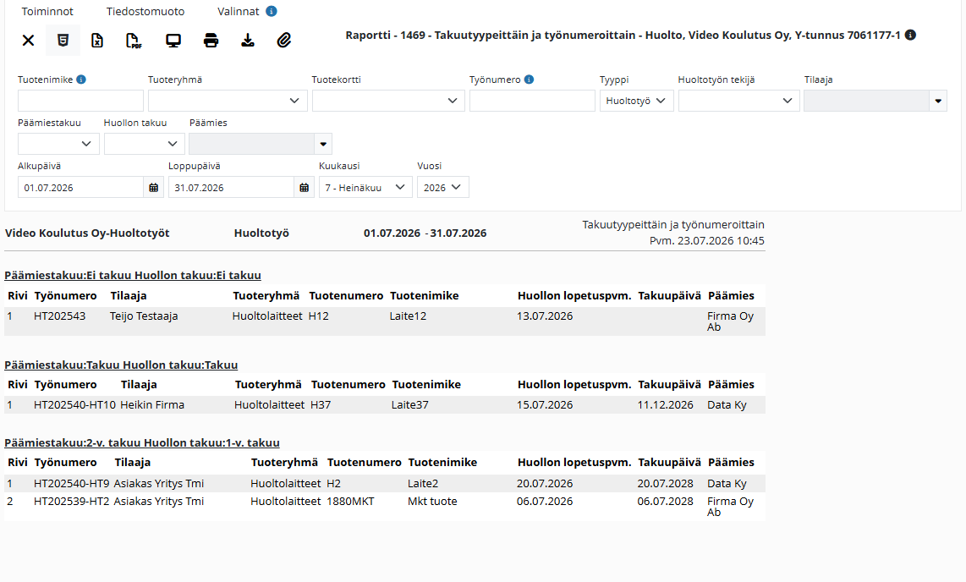This screenshot has height=582, width=966.
Task: Expand the Tuoteryhmä dropdown
Action: point(228,101)
